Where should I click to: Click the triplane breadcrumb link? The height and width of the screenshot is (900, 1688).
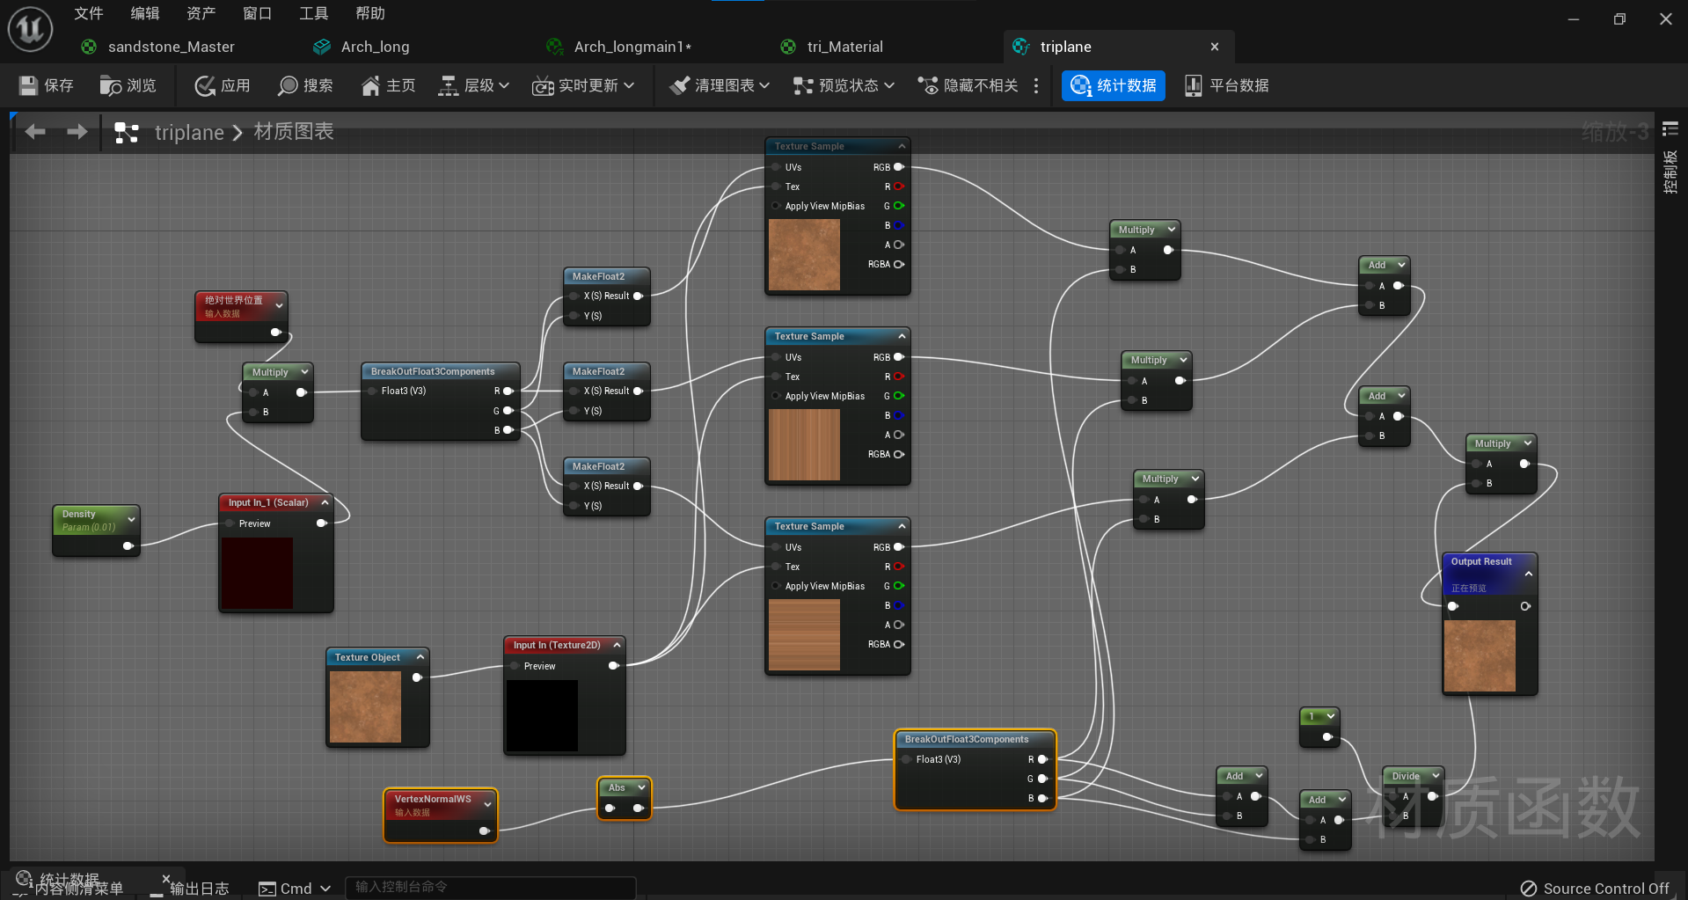point(189,133)
